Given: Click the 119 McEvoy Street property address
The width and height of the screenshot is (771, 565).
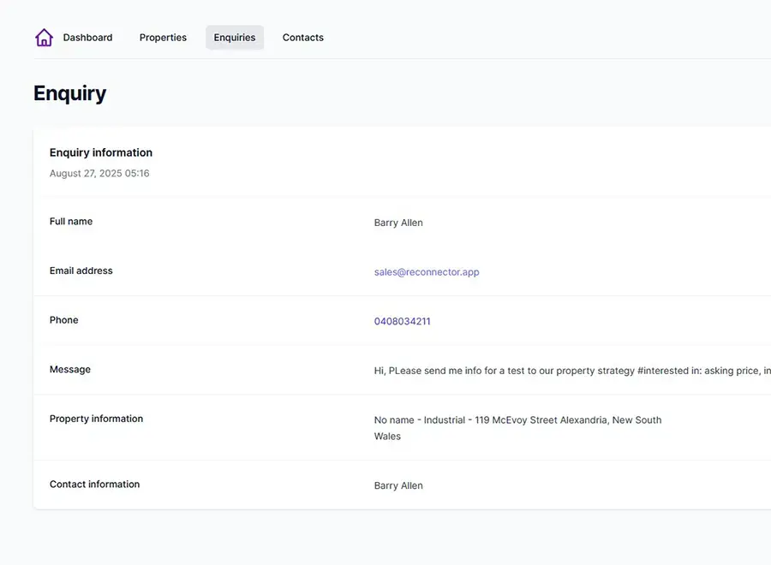Looking at the screenshot, I should (517, 420).
